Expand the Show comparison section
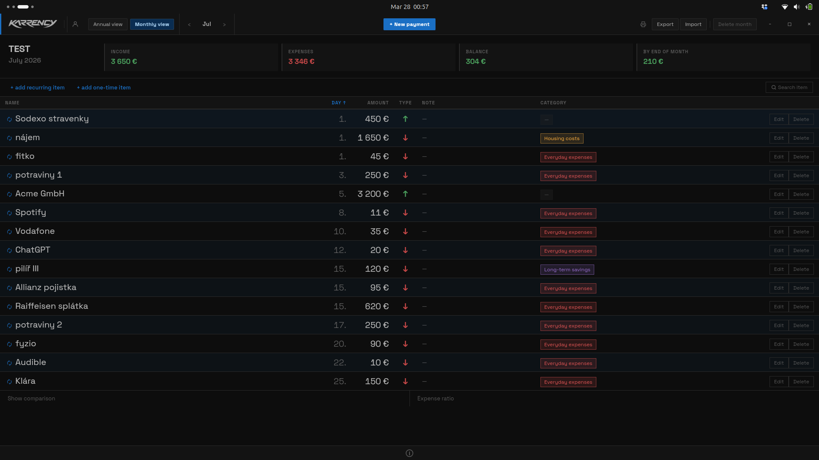Viewport: 819px width, 460px height. (31, 398)
